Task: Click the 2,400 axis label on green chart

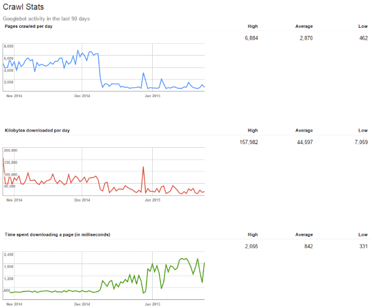Action: tap(9, 254)
